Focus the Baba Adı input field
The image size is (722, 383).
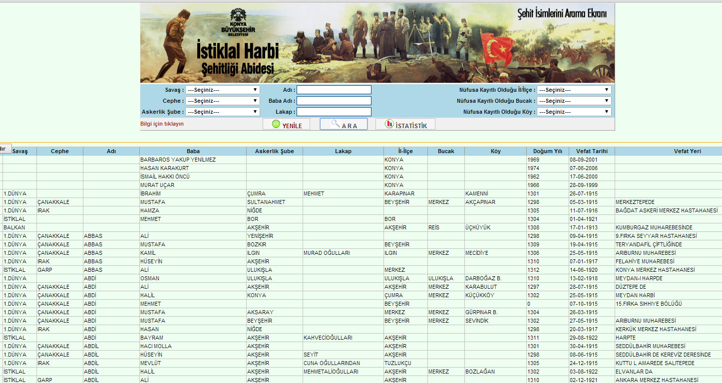tap(334, 101)
